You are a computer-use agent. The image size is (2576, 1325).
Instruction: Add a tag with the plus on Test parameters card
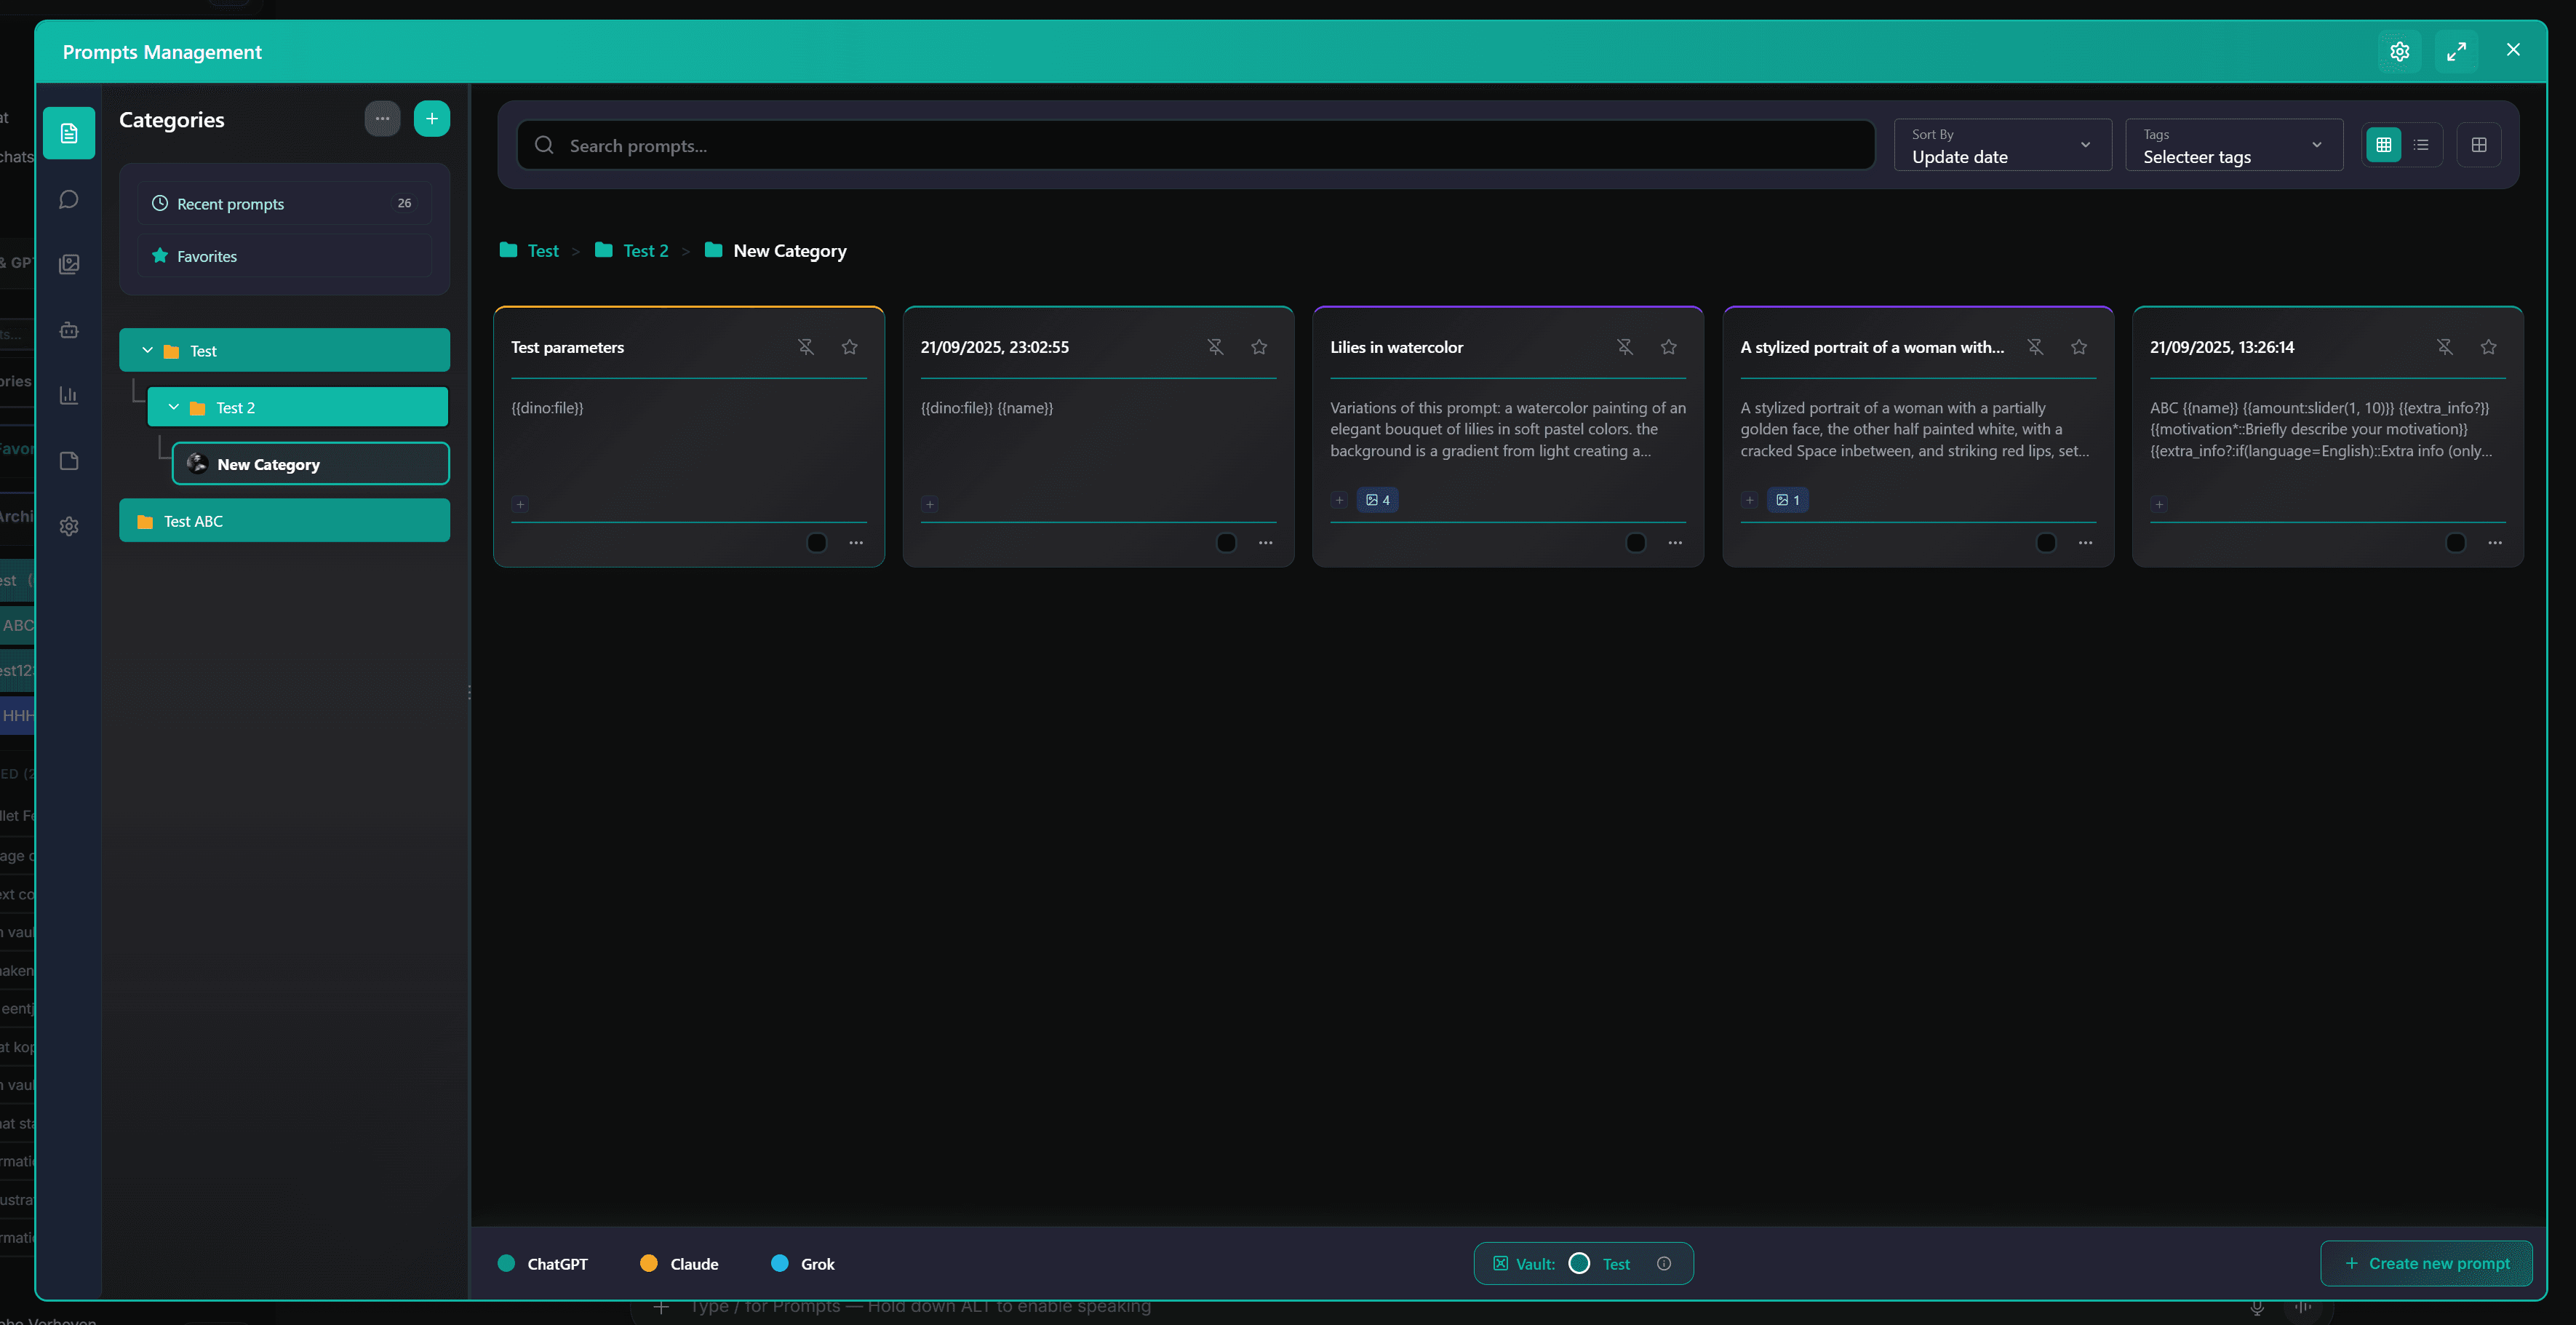tap(520, 504)
